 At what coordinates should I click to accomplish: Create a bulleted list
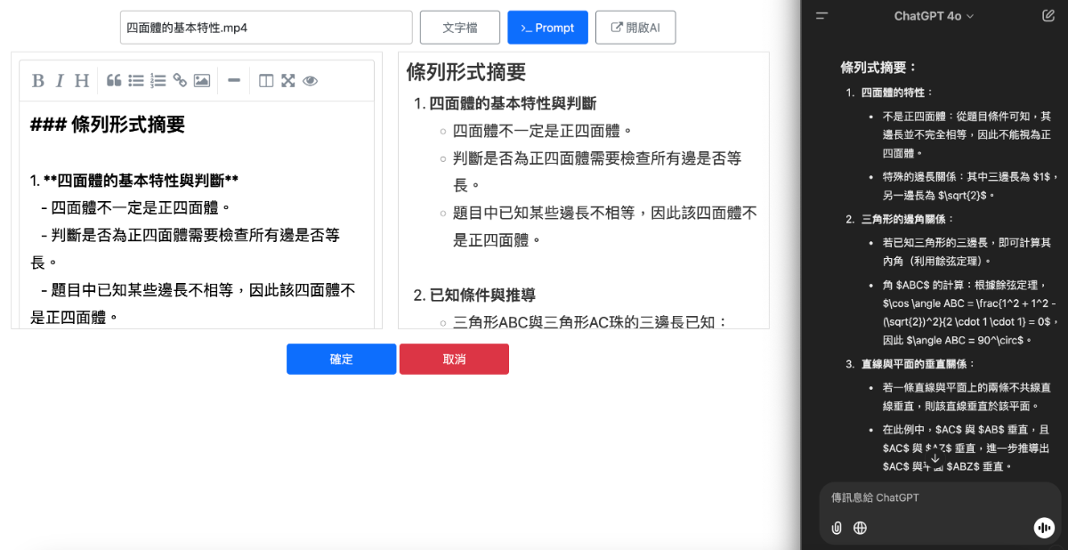(136, 81)
